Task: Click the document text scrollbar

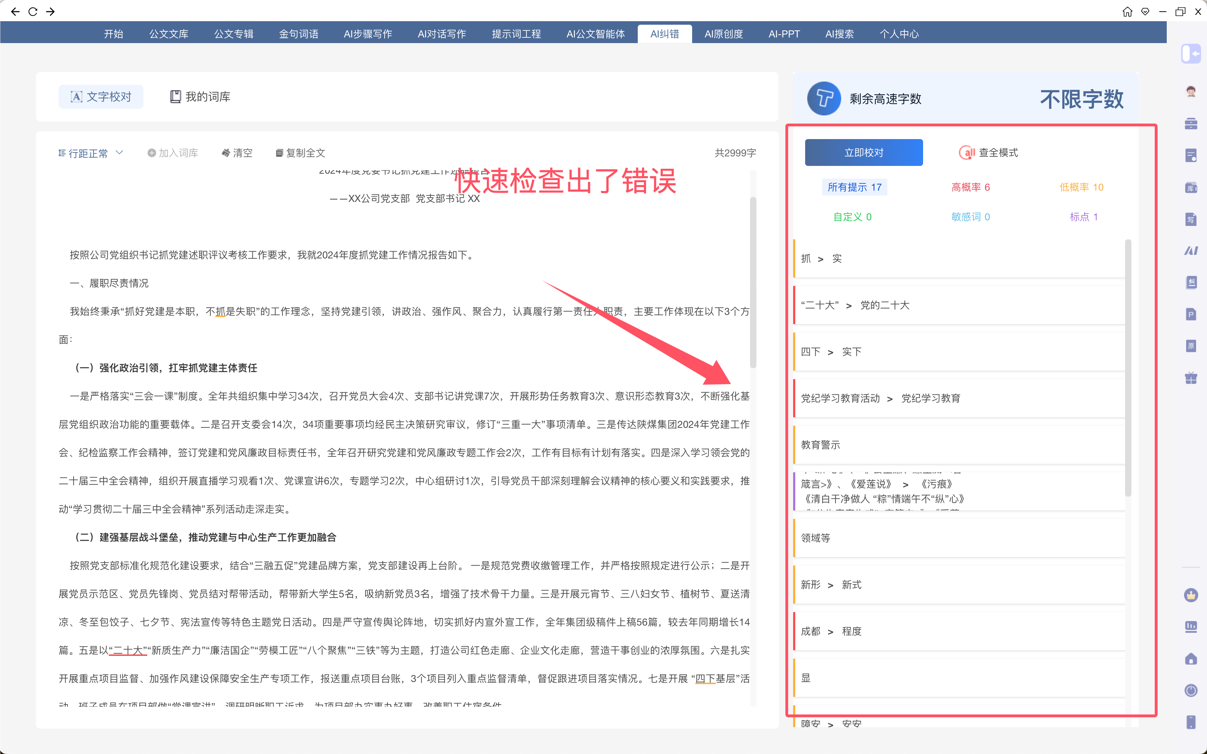Action: (753, 283)
